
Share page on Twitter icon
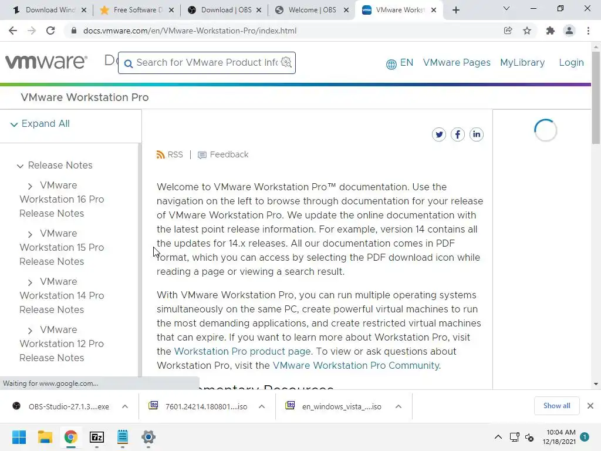pyautogui.click(x=439, y=134)
